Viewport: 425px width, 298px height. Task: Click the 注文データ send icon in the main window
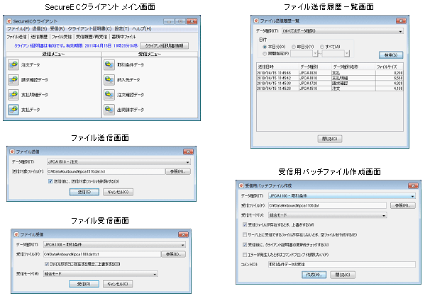pyautogui.click(x=13, y=65)
